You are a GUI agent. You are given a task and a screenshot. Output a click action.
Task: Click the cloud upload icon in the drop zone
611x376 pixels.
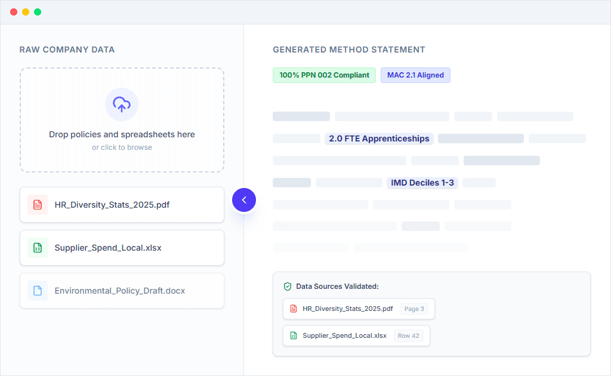tap(122, 104)
